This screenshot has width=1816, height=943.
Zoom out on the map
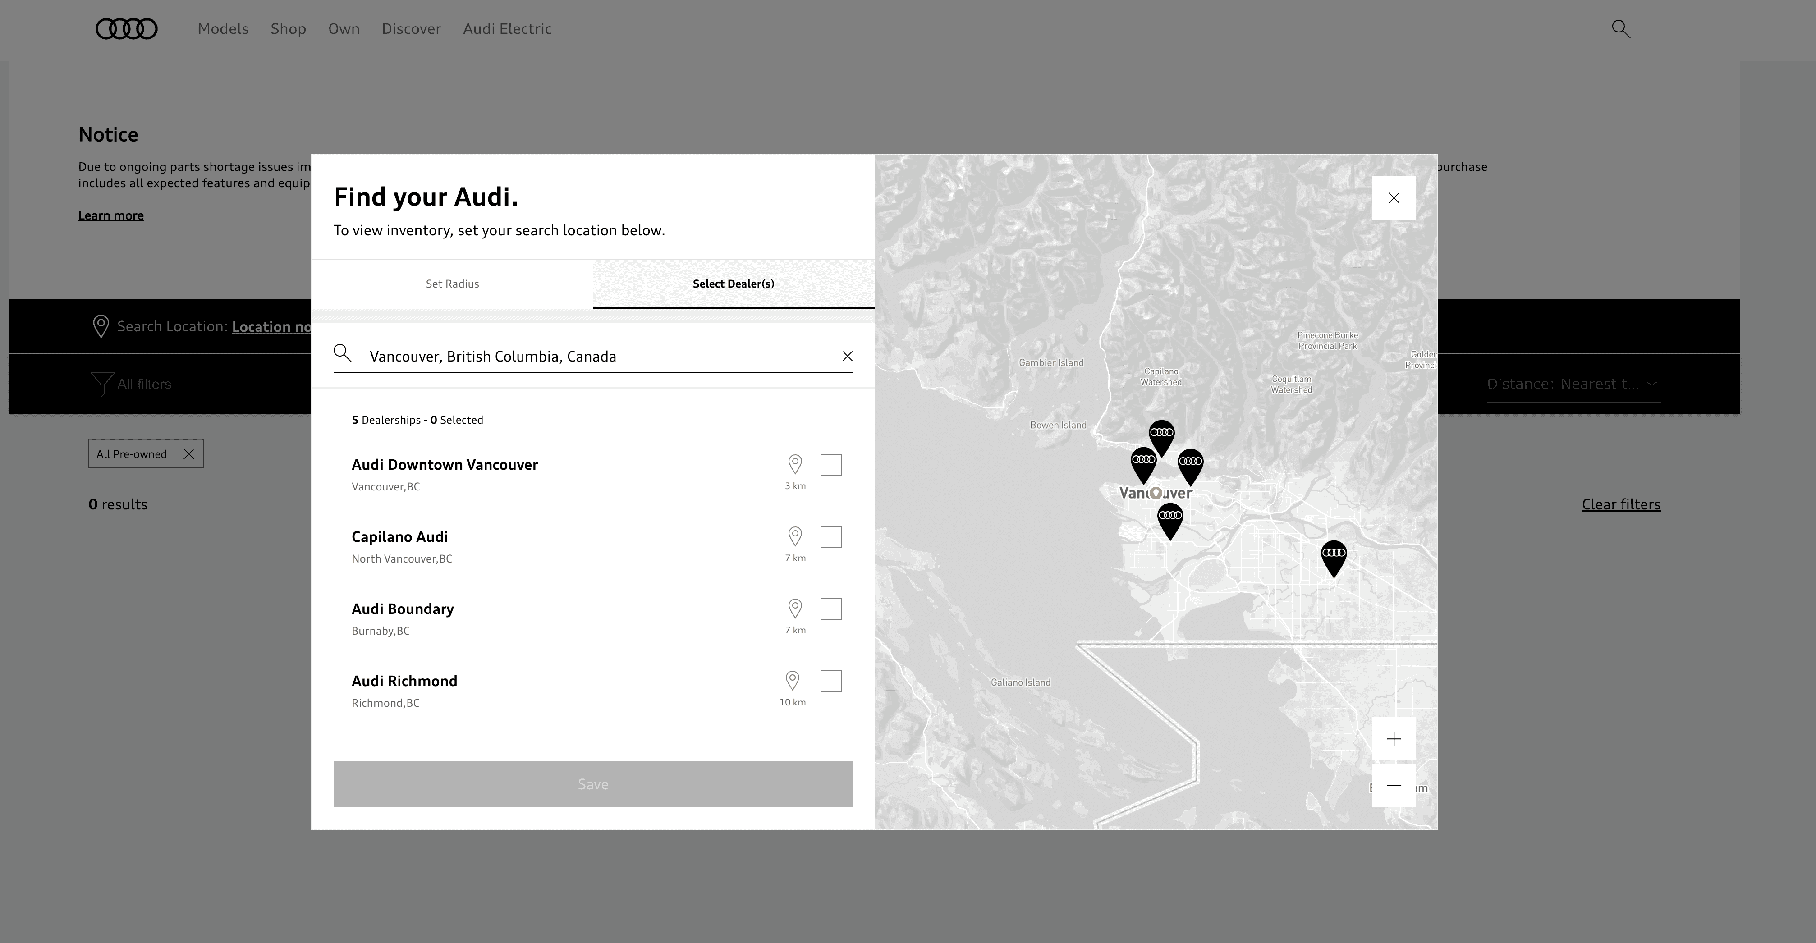coord(1394,787)
